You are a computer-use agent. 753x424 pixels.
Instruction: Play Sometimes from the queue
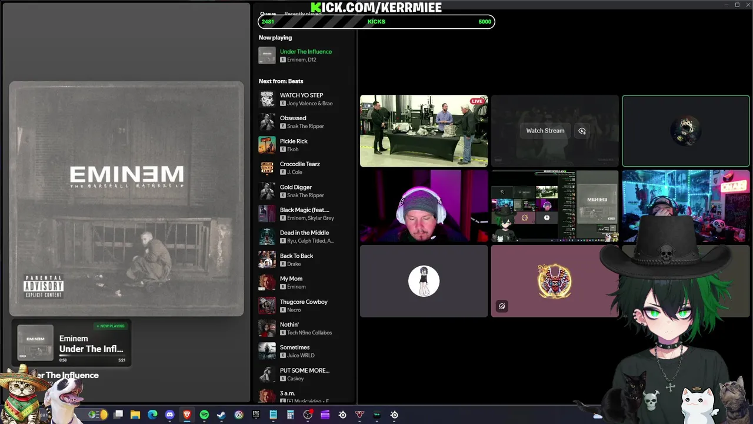point(295,347)
